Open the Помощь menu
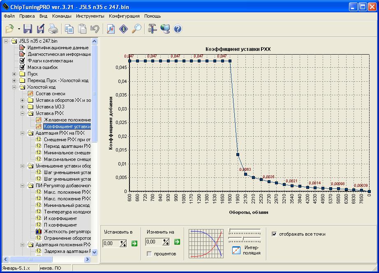Screen dimensions: 379x273 153,16
